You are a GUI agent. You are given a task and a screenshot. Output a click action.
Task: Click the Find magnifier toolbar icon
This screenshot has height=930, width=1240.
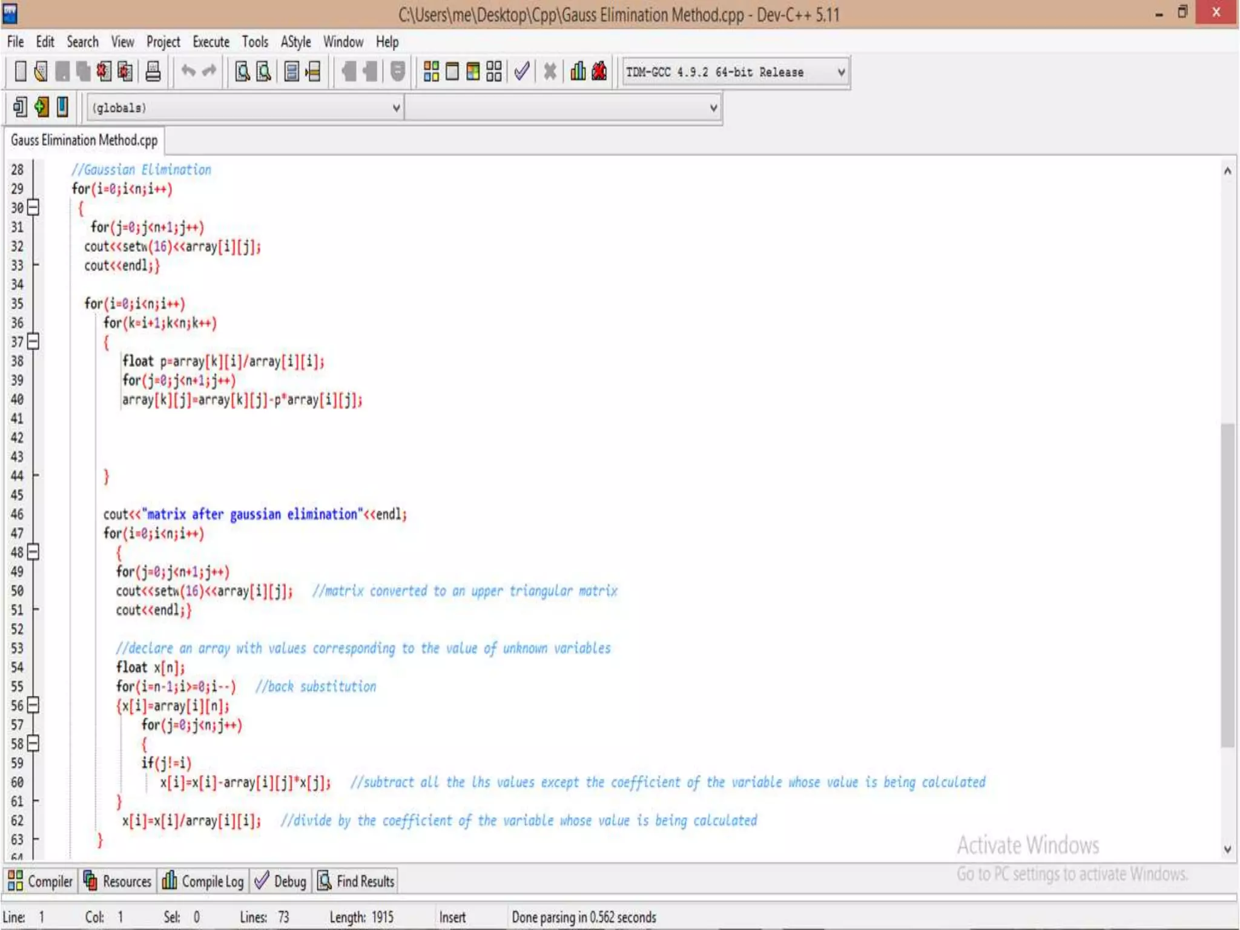pos(242,71)
